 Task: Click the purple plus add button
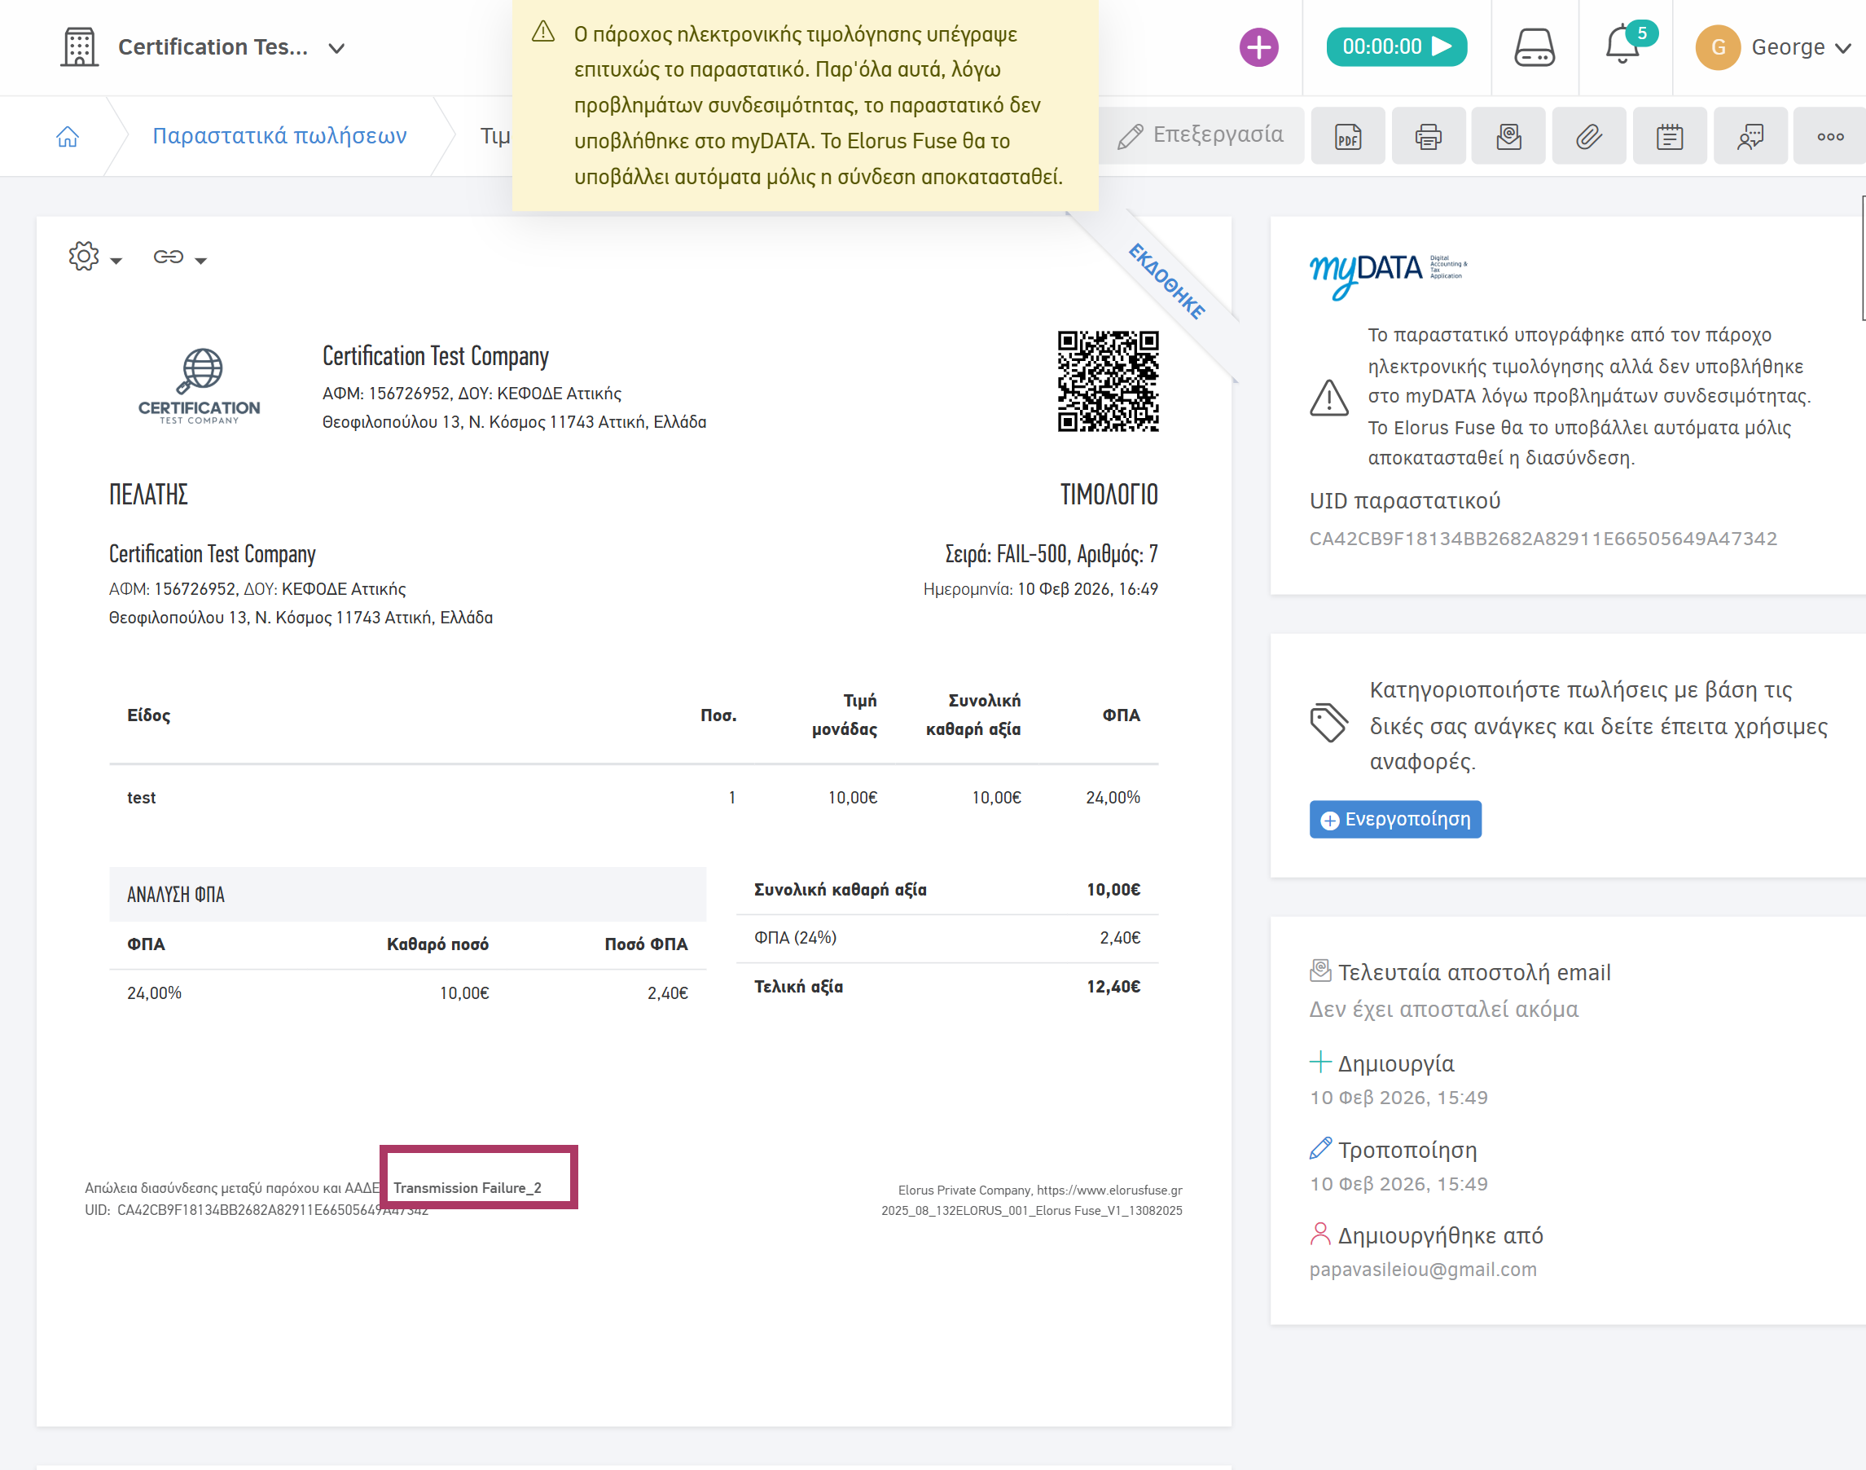(x=1258, y=47)
